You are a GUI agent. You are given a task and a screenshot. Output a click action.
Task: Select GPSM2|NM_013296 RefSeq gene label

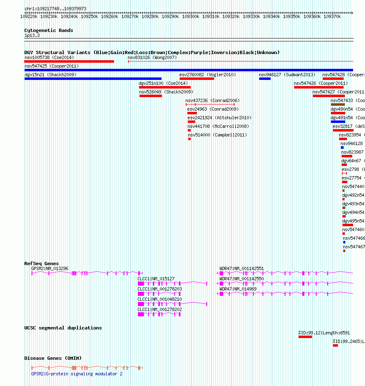pos(50,268)
